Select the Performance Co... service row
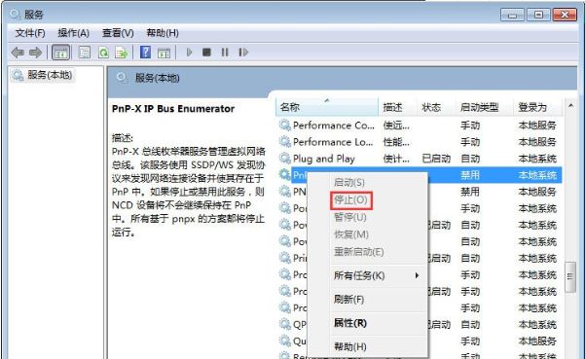Screen dimensions: 585x359 point(420,126)
